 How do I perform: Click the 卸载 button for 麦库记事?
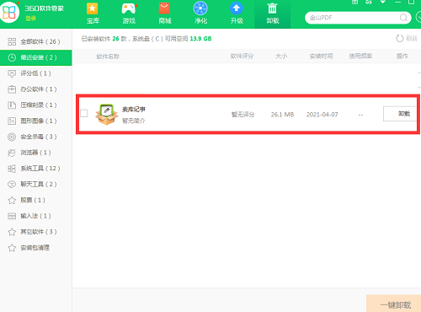400,114
